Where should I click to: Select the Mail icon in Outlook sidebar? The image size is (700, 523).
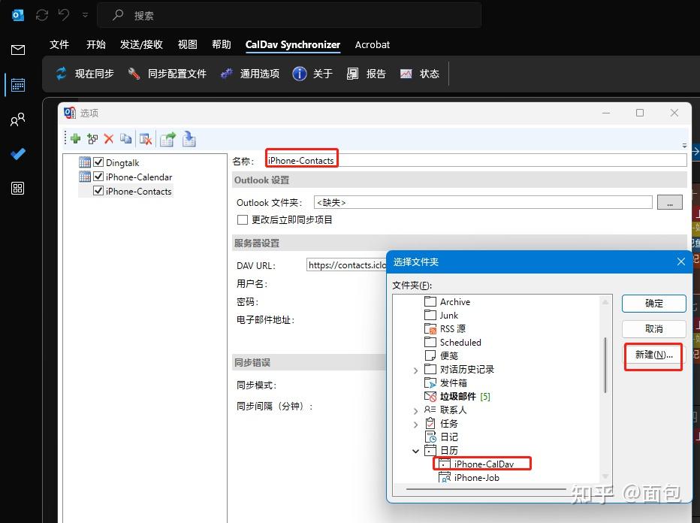[17, 50]
